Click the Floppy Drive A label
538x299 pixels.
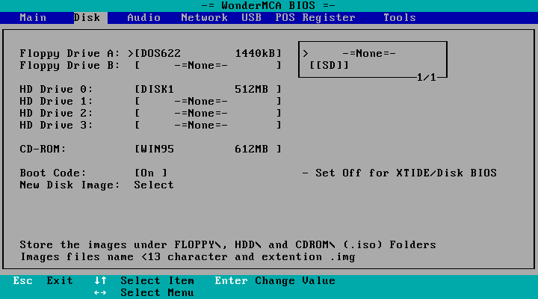69,54
